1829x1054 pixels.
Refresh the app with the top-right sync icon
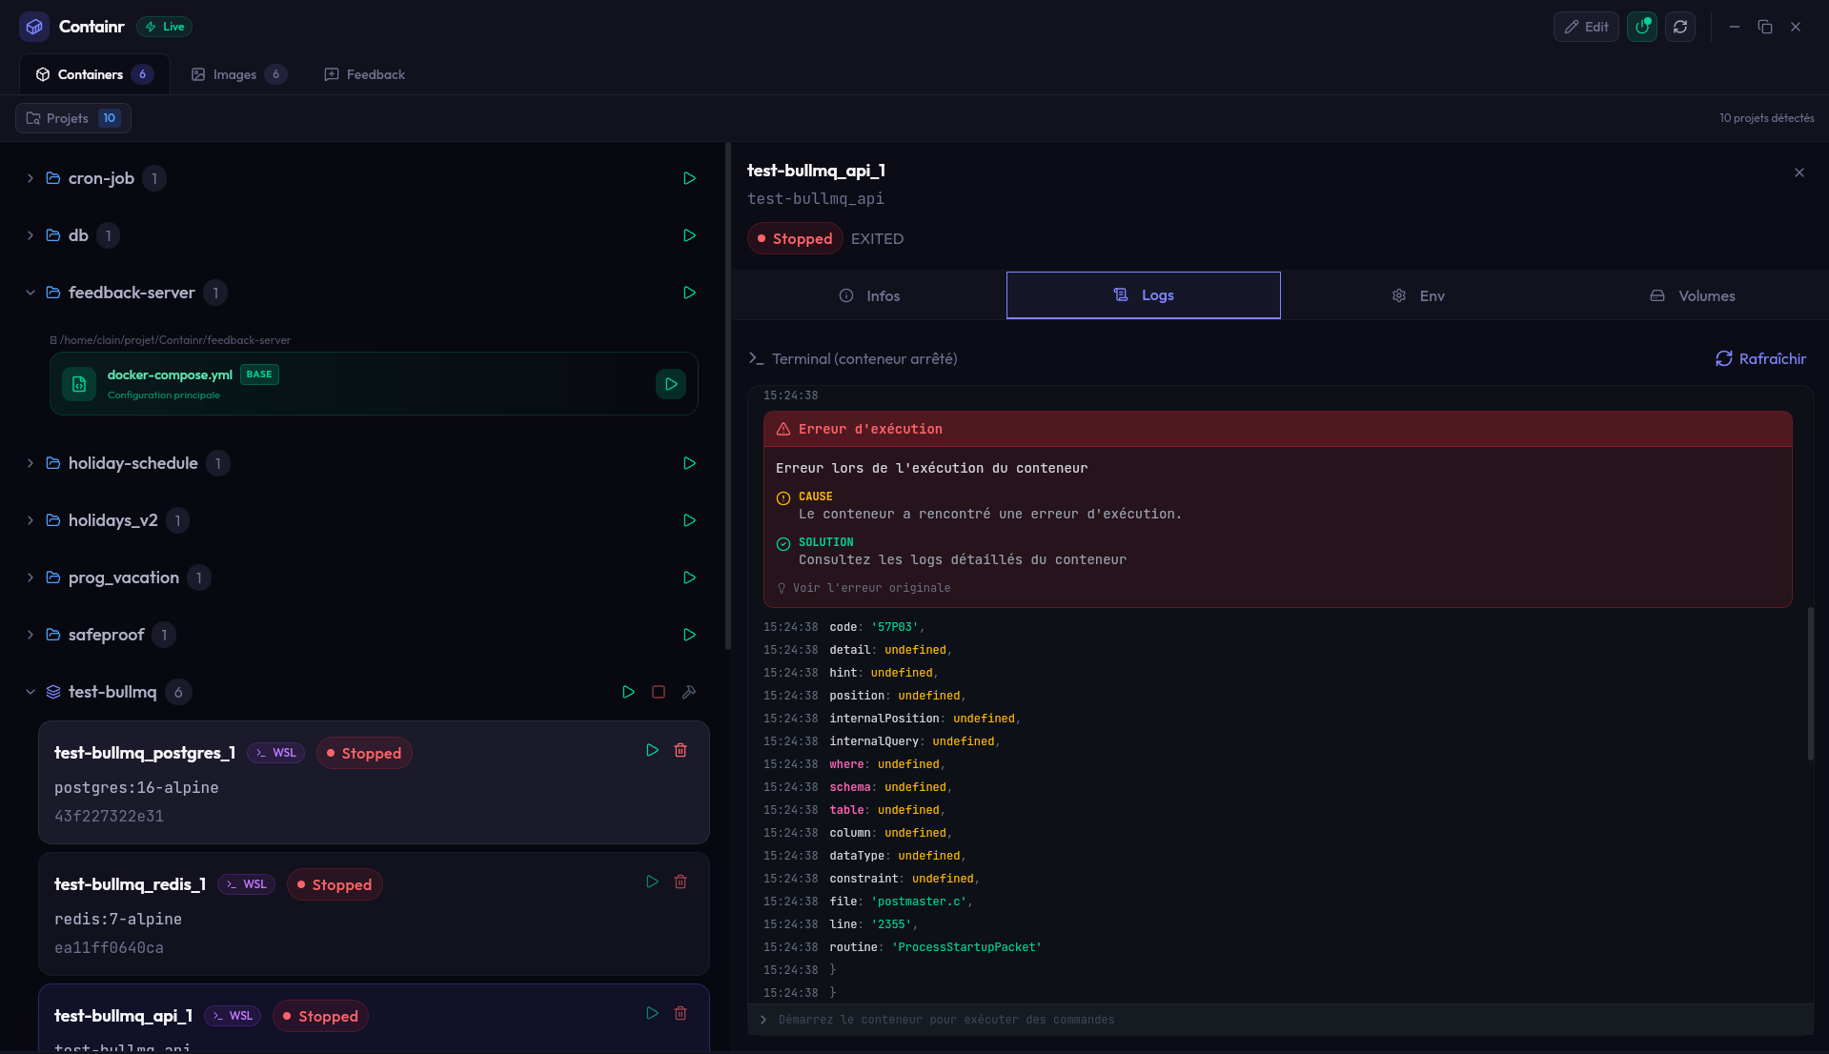point(1680,26)
